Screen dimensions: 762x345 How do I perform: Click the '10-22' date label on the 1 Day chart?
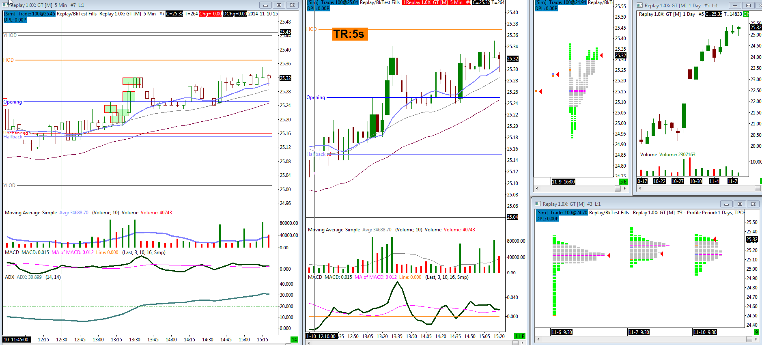point(659,181)
